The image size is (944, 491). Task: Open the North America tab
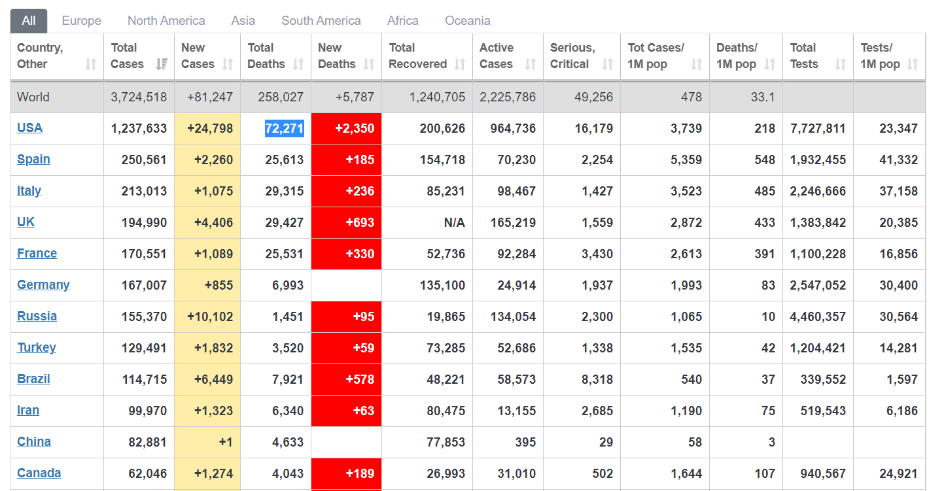(x=166, y=20)
